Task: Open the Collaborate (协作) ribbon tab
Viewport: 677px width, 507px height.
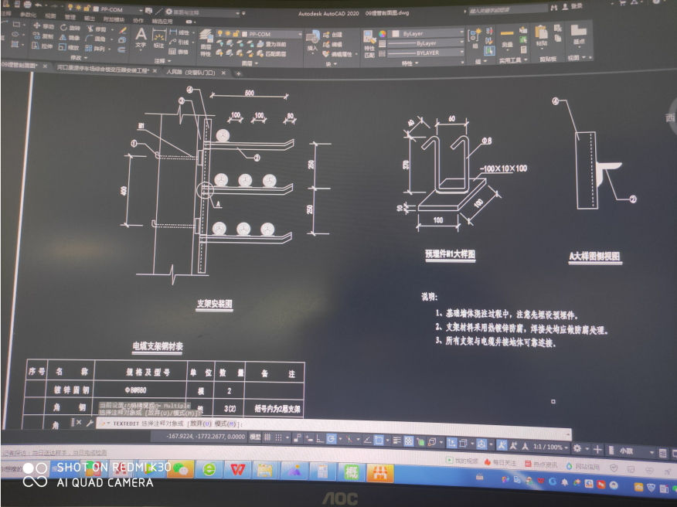Action: pos(138,20)
